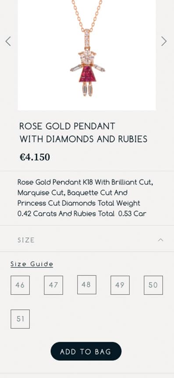174x378 pixels.
Task: Click the diamond bail above the pendant figure
Action: click(x=87, y=39)
